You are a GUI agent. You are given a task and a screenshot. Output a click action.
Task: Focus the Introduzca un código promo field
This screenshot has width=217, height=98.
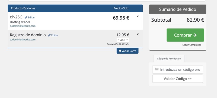point(178,70)
